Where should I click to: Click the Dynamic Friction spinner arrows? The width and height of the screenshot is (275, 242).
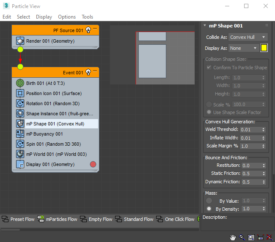tap(264, 182)
